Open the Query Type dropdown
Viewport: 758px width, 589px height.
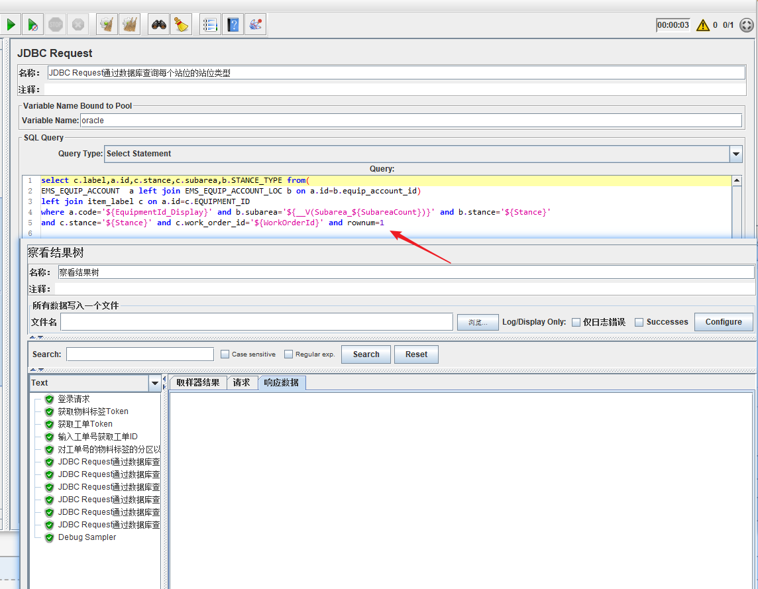click(x=735, y=154)
